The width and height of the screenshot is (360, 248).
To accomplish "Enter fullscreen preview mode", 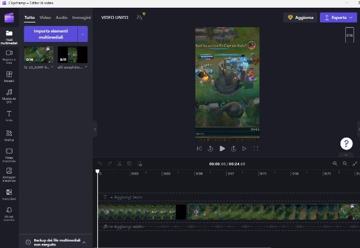I will pos(256,149).
